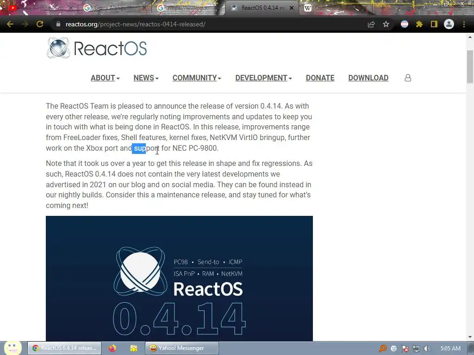Open the orange magnifier tray icon
Screen dimensions: 474x355
[383, 349]
